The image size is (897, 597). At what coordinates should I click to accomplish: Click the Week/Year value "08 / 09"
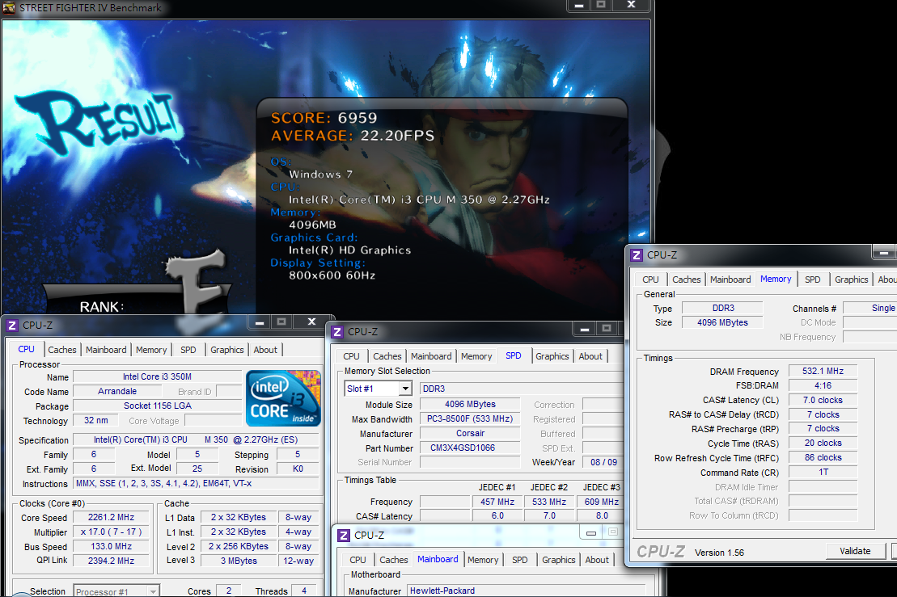(x=603, y=462)
